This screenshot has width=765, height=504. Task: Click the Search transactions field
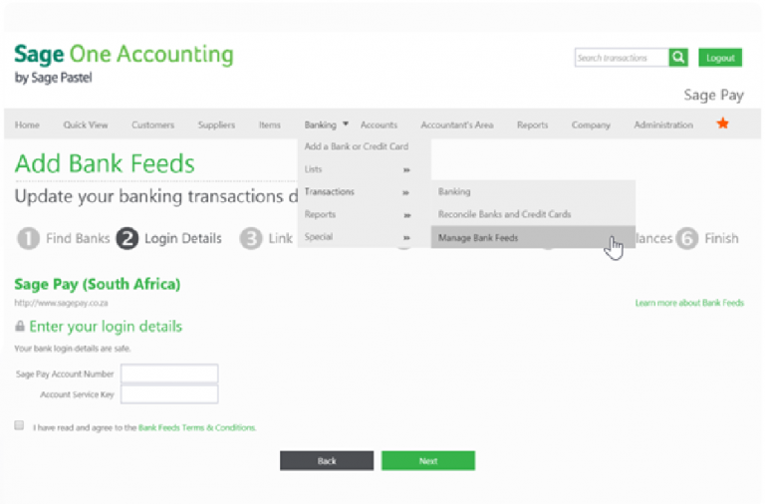[622, 58]
